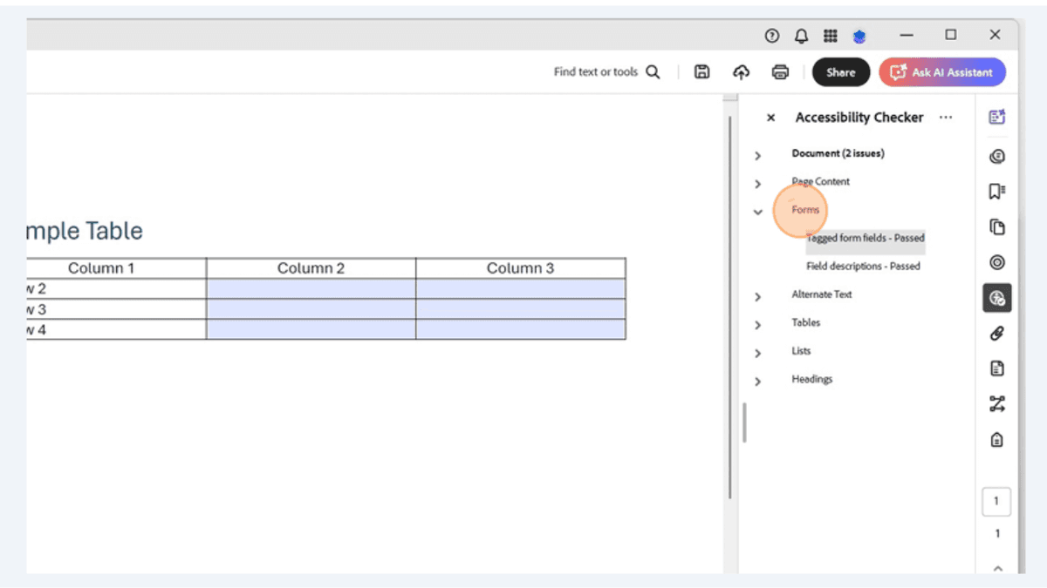This screenshot has height=588, width=1047.
Task: Open the notifications bell
Action: pyautogui.click(x=801, y=35)
